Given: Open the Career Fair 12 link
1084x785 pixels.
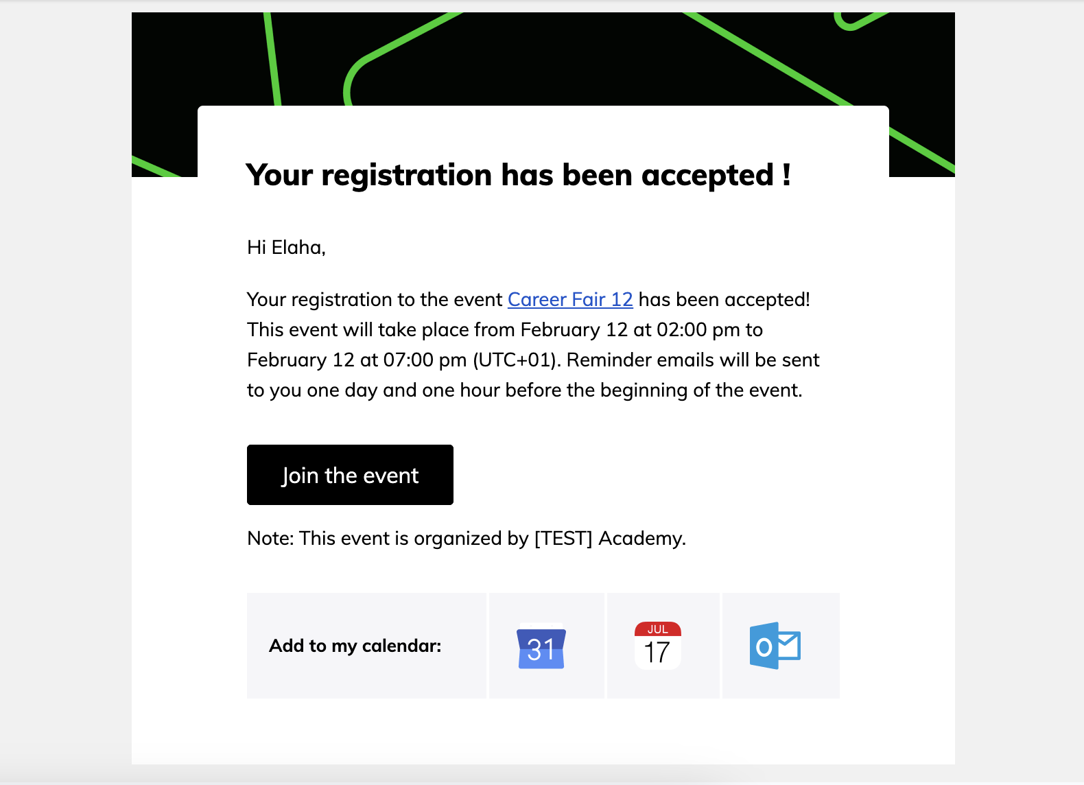Looking at the screenshot, I should [570, 300].
